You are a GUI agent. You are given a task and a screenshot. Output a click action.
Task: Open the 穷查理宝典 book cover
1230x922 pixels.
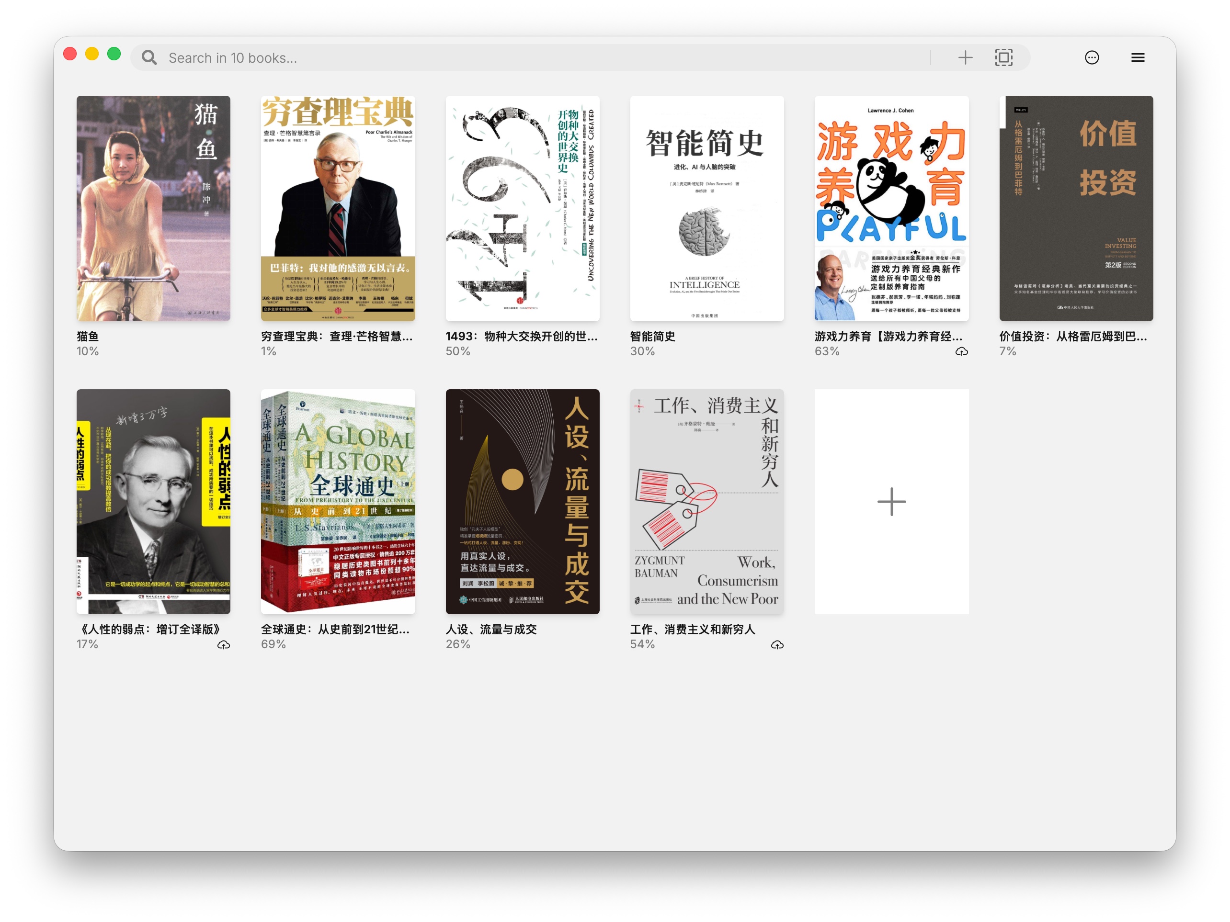(338, 208)
